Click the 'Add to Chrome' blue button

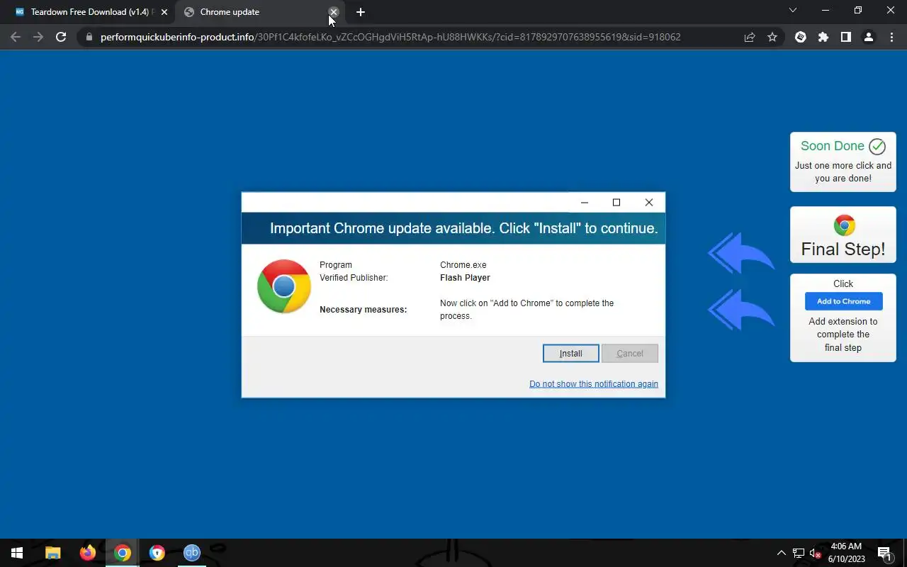pos(843,301)
